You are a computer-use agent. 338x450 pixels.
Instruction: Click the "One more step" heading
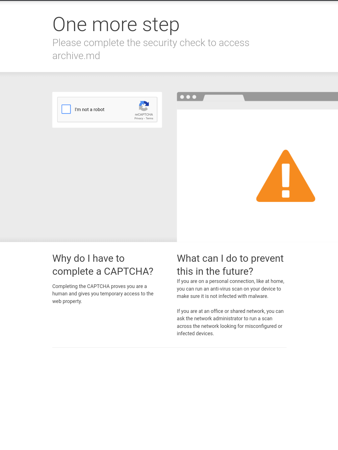tap(116, 24)
